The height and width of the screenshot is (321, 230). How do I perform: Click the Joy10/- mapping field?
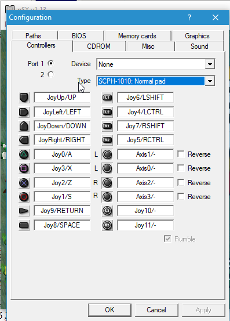[x=145, y=211]
